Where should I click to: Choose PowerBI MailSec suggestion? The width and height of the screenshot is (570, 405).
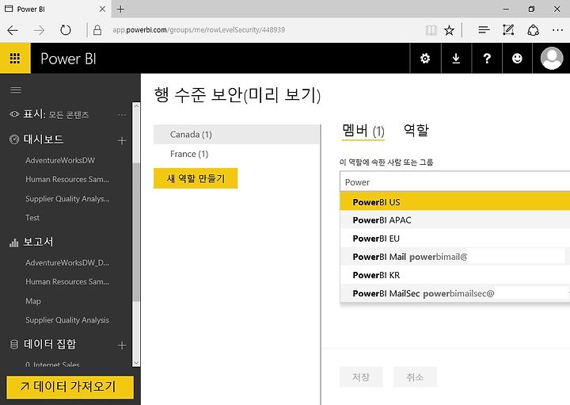pyautogui.click(x=454, y=293)
